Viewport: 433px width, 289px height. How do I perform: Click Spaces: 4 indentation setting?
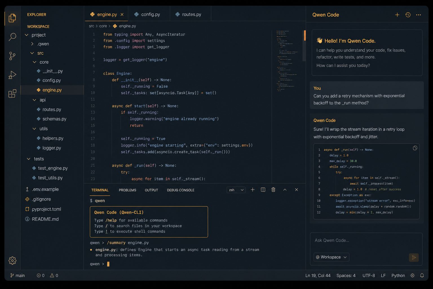coord(346,275)
